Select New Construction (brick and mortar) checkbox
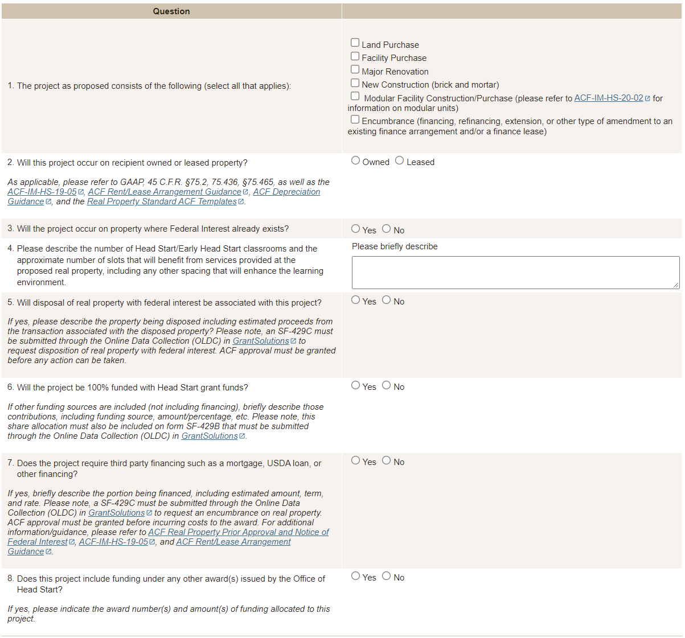The width and height of the screenshot is (685, 638). click(x=355, y=83)
